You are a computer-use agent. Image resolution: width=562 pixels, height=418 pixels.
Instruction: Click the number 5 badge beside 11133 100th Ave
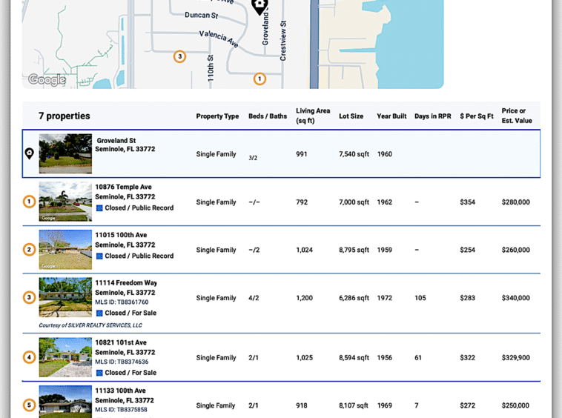(x=30, y=405)
